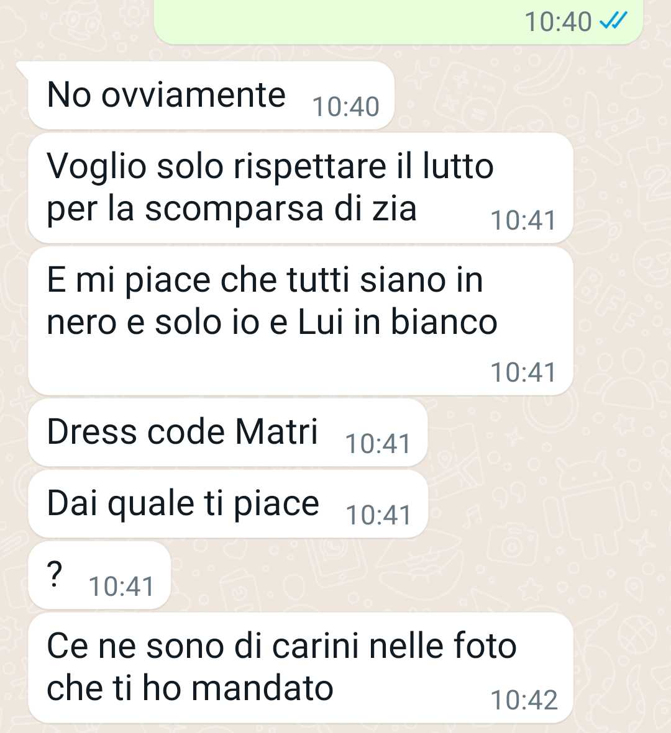Tap the time beside "Dai quale ti piace"
The height and width of the screenshot is (733, 671).
(x=378, y=515)
